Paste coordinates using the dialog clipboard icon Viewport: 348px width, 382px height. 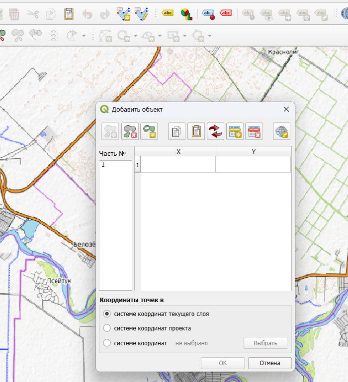coord(196,131)
